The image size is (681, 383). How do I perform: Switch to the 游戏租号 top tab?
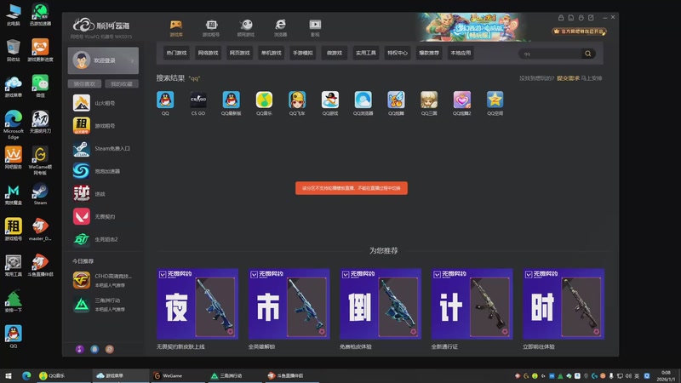(x=211, y=28)
